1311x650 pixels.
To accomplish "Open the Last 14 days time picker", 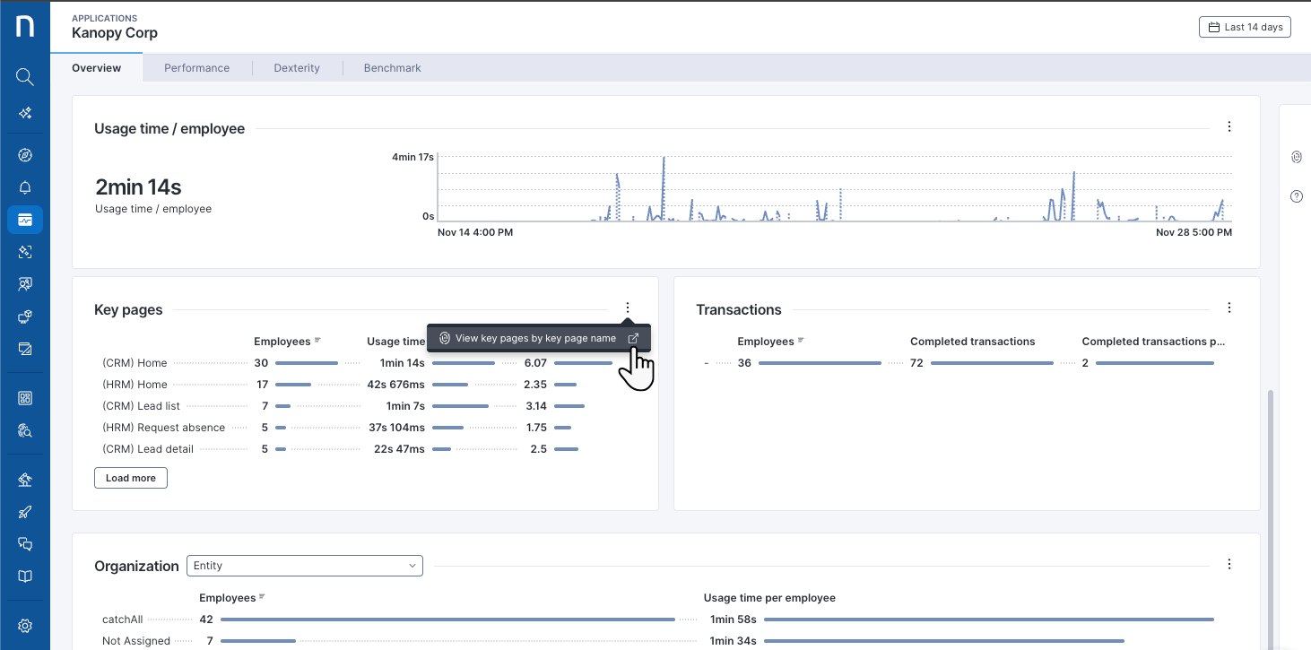I will (x=1245, y=27).
